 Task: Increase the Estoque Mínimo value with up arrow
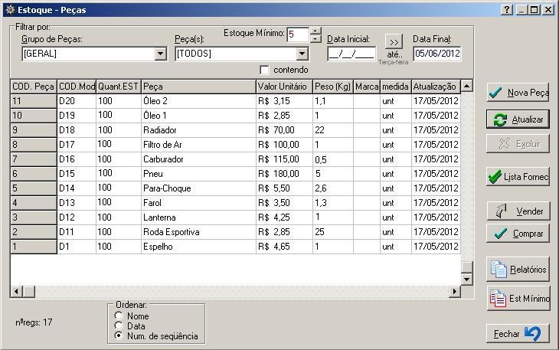point(315,31)
